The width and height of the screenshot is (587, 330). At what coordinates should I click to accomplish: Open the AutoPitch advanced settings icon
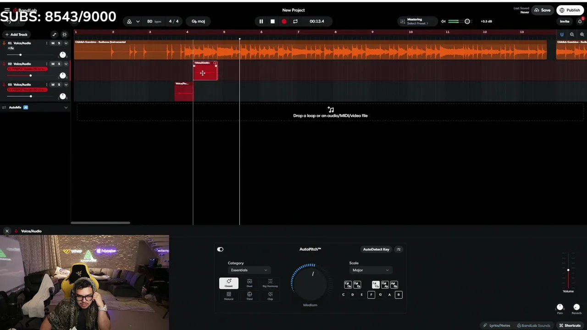pyautogui.click(x=399, y=249)
